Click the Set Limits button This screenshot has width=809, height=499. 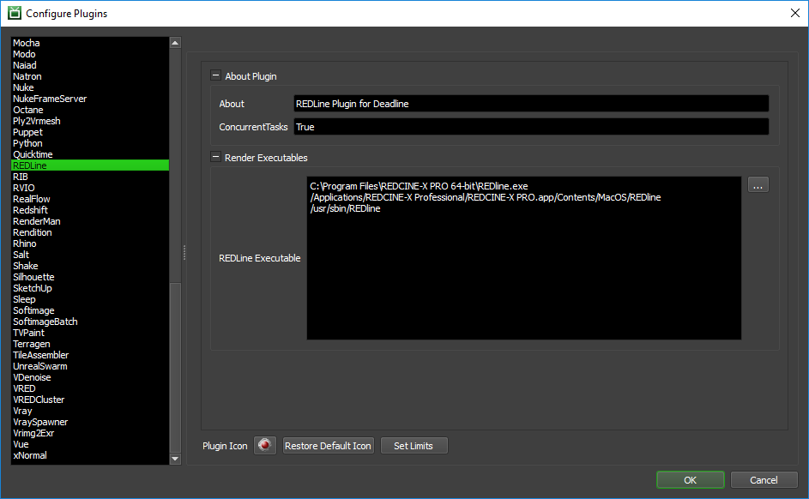[414, 445]
